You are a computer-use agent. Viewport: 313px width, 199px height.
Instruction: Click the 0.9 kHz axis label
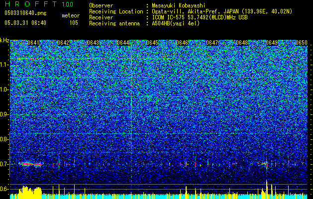(4, 114)
